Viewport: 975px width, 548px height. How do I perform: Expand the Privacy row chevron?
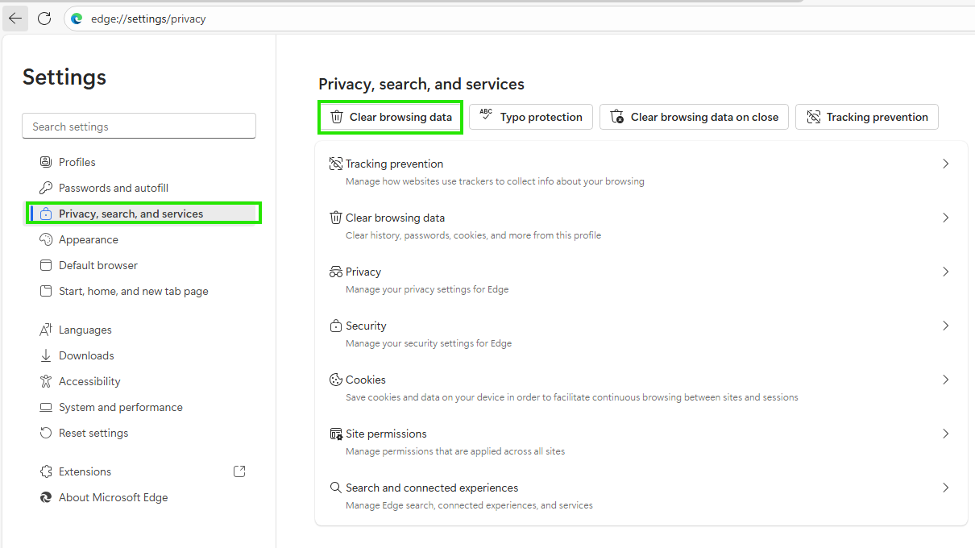(946, 272)
